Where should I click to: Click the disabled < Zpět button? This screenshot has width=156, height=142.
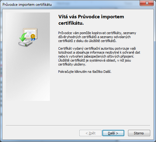pos(90,133)
